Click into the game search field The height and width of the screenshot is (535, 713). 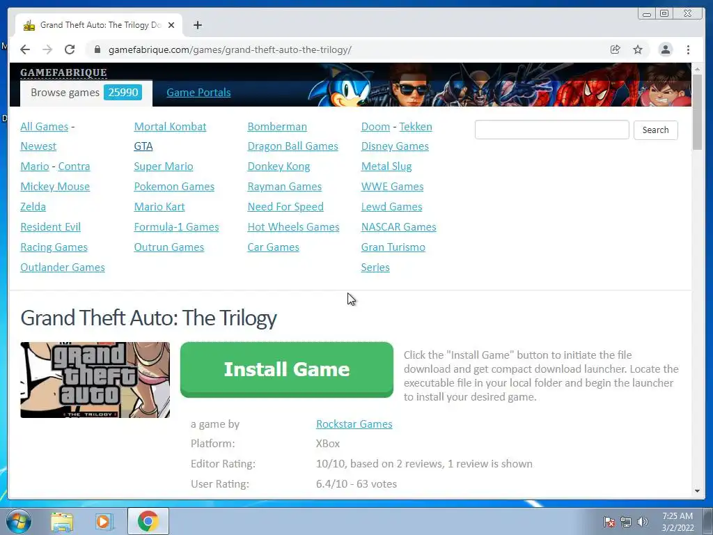click(x=551, y=130)
